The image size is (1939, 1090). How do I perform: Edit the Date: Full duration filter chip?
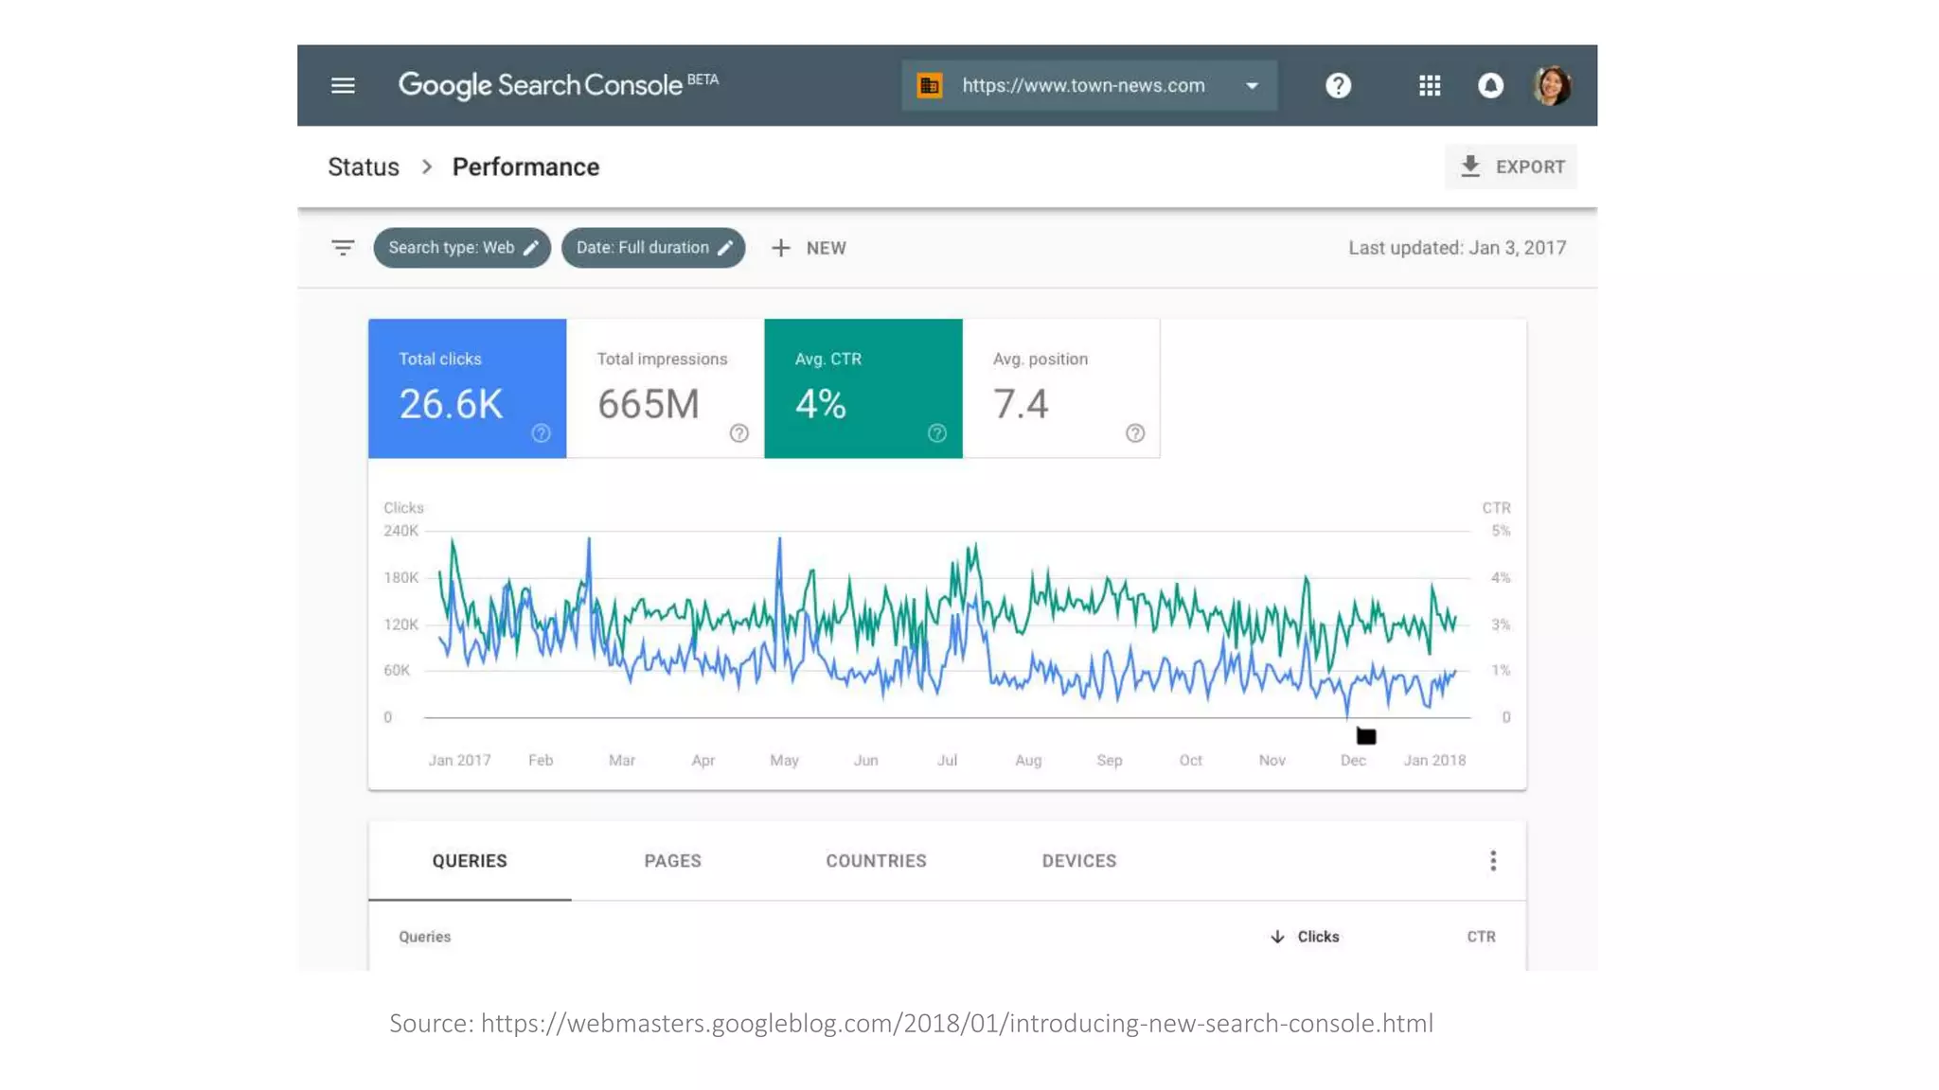pyautogui.click(x=652, y=248)
